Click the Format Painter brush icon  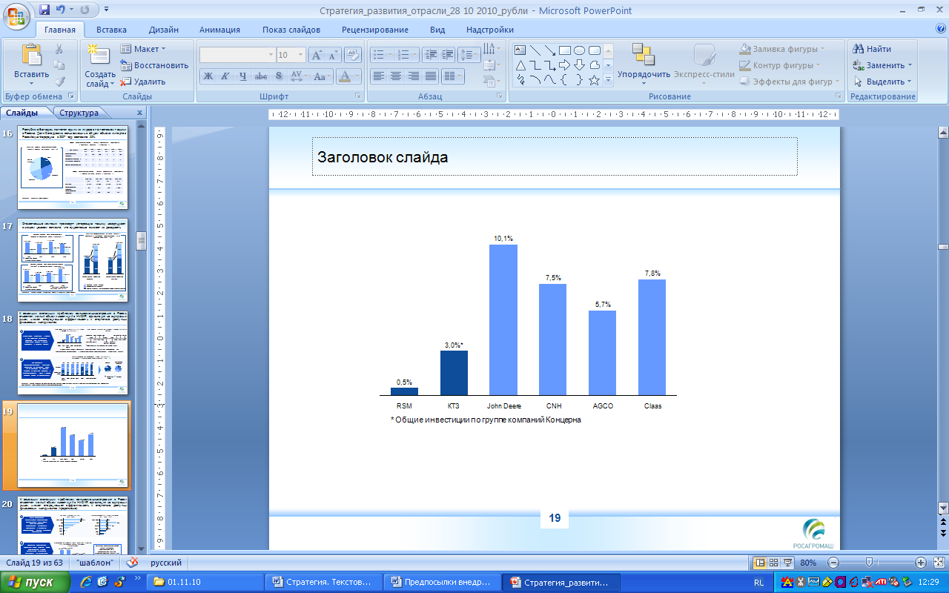pos(59,81)
